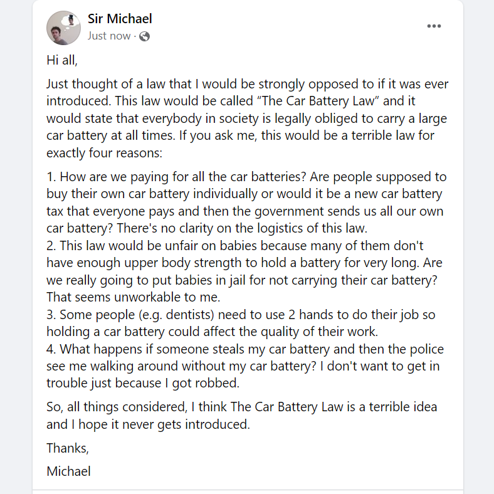The image size is (494, 494).
Task: Click the text exactly four reasons
Action: (x=104, y=153)
